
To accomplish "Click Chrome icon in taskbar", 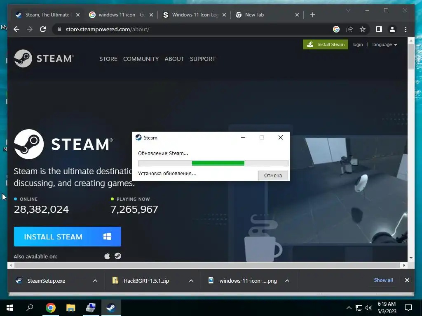I will pos(50,308).
